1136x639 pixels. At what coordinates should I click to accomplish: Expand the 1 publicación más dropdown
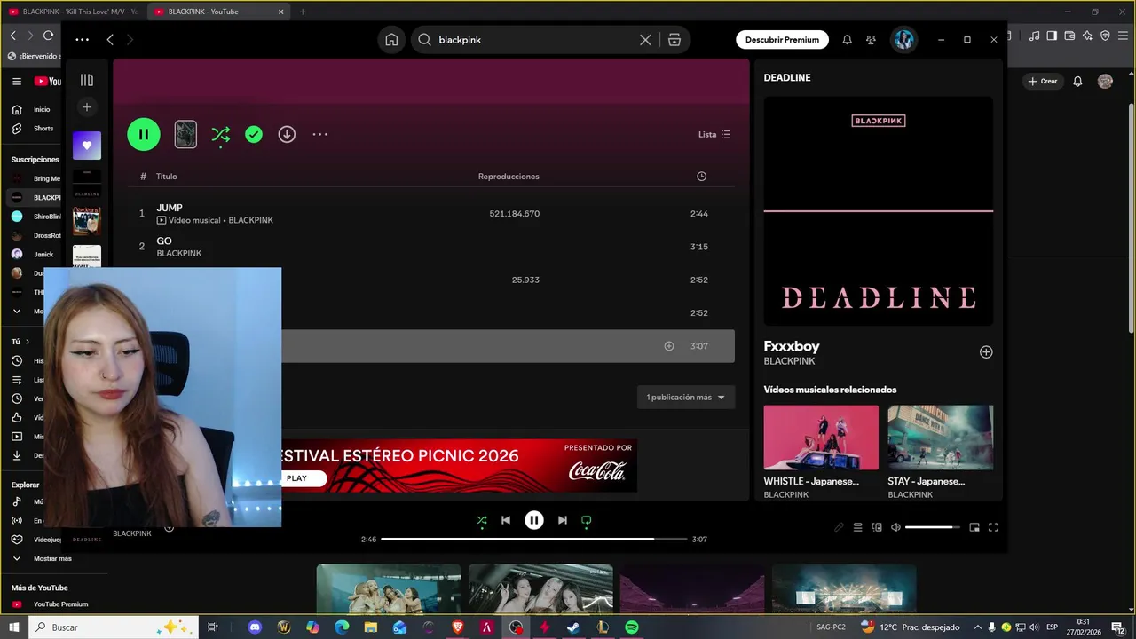[685, 398]
